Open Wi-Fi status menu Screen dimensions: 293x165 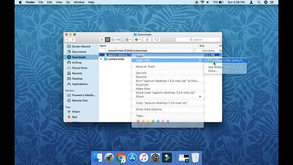202,2
